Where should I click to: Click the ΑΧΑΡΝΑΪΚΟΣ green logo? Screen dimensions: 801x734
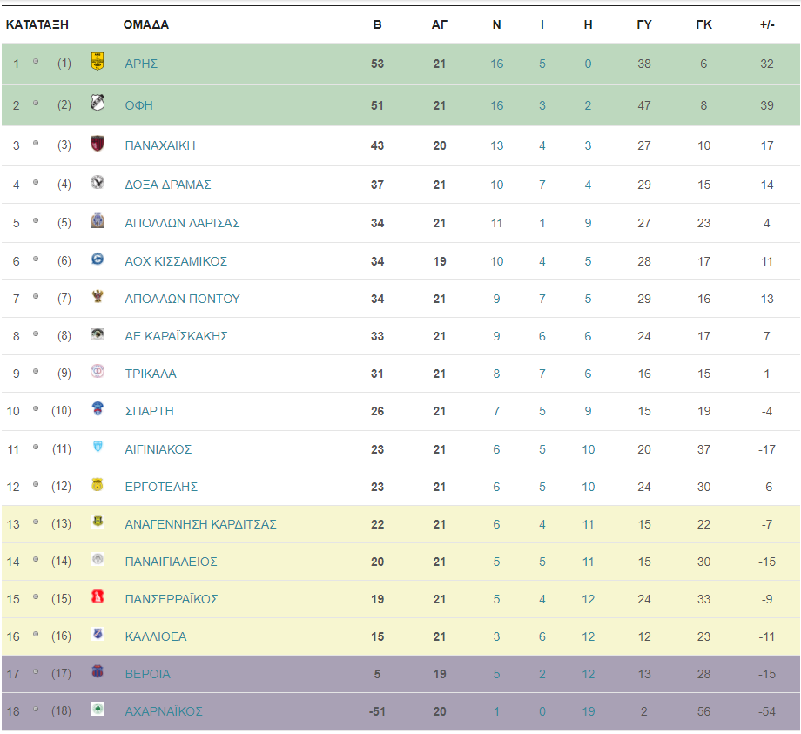click(97, 709)
